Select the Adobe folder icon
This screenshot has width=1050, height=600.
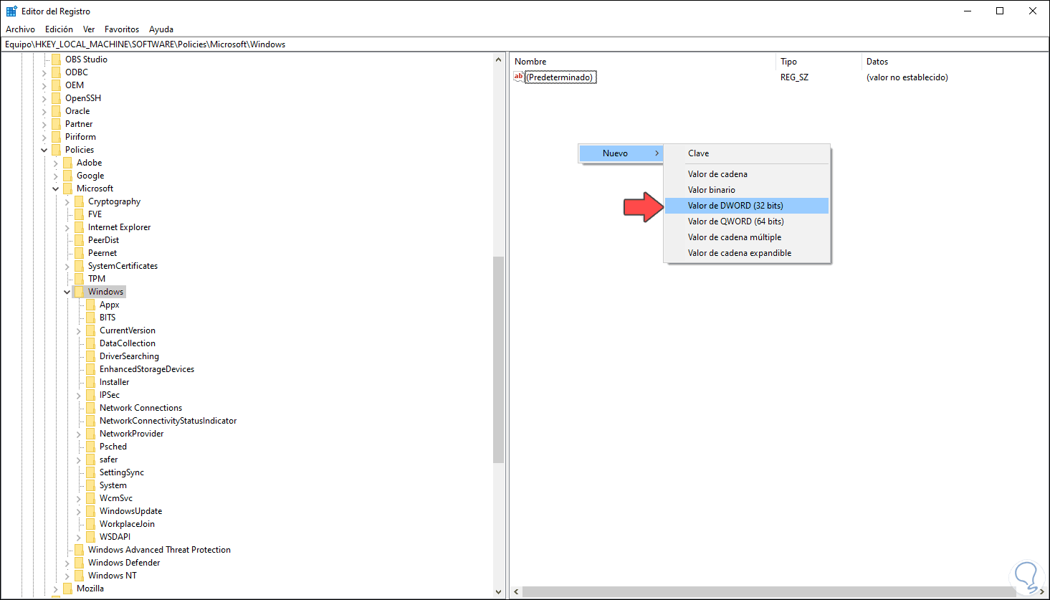click(x=68, y=163)
